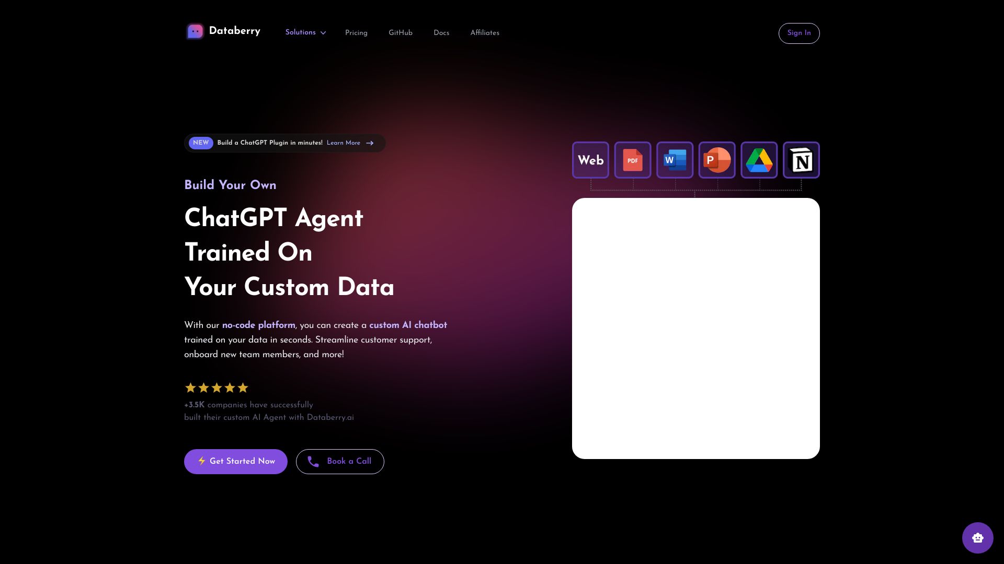Viewport: 1004px width, 564px height.
Task: Click the 'custom AI chatbot' highlighted text
Action: click(408, 325)
